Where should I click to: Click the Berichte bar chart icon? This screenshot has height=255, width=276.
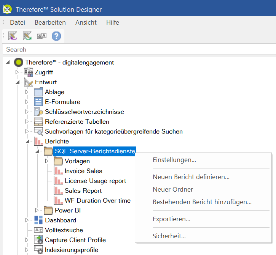tap(38, 141)
